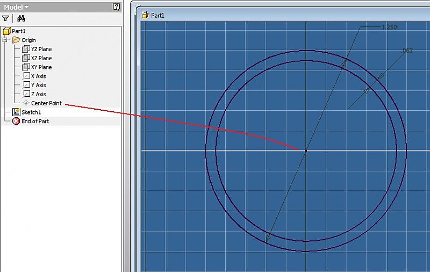Select End of Part marker label

35,121
